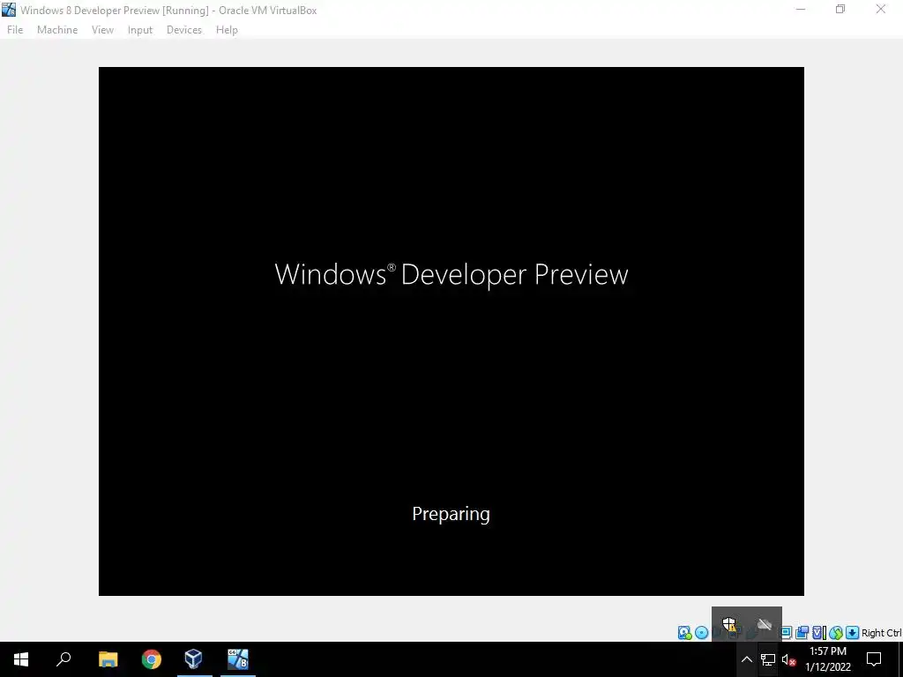Open the Input menu
Screen dimensions: 903x677
point(140,30)
